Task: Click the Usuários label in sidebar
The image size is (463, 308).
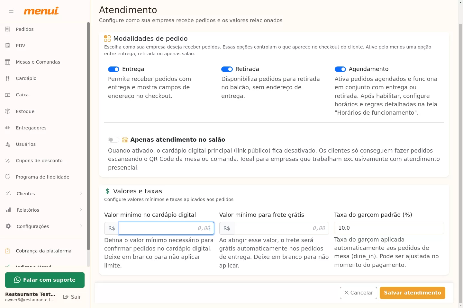Action: tap(26, 144)
